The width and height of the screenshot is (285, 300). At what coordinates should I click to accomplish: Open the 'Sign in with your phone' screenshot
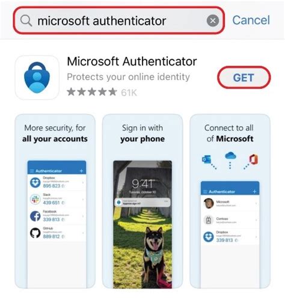click(142, 201)
